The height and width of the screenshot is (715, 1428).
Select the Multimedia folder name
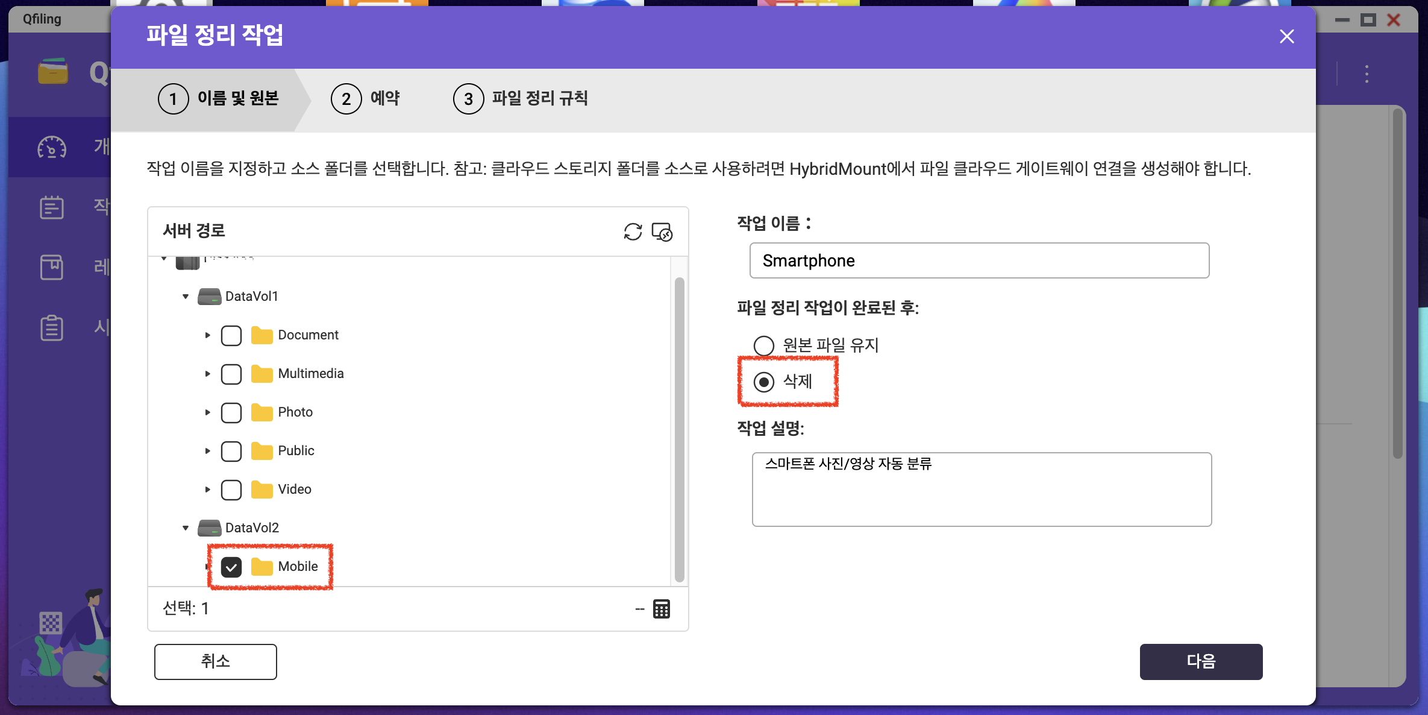[x=311, y=374]
